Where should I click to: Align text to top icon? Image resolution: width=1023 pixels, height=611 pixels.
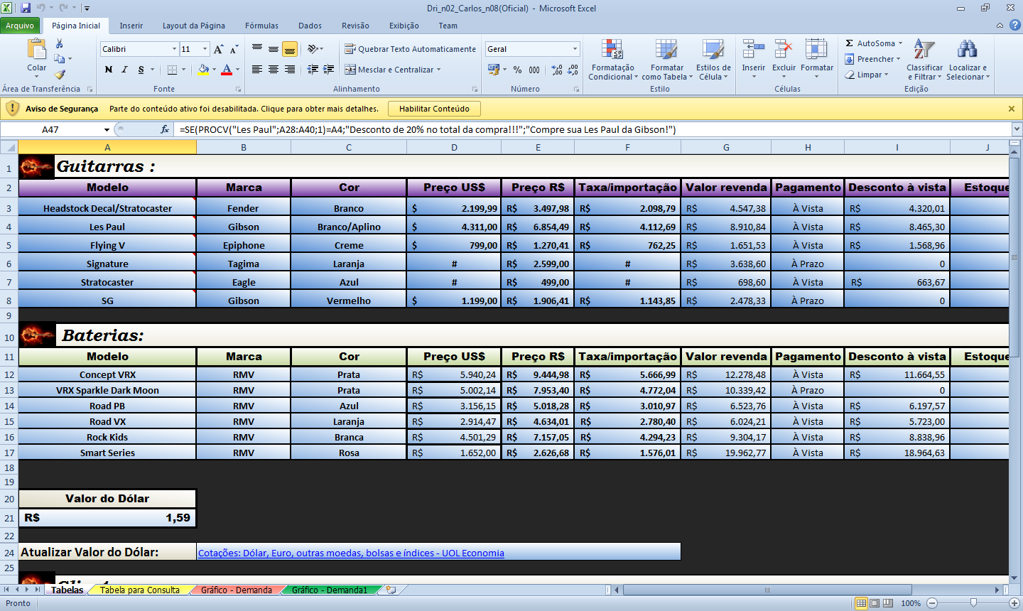pyautogui.click(x=257, y=49)
